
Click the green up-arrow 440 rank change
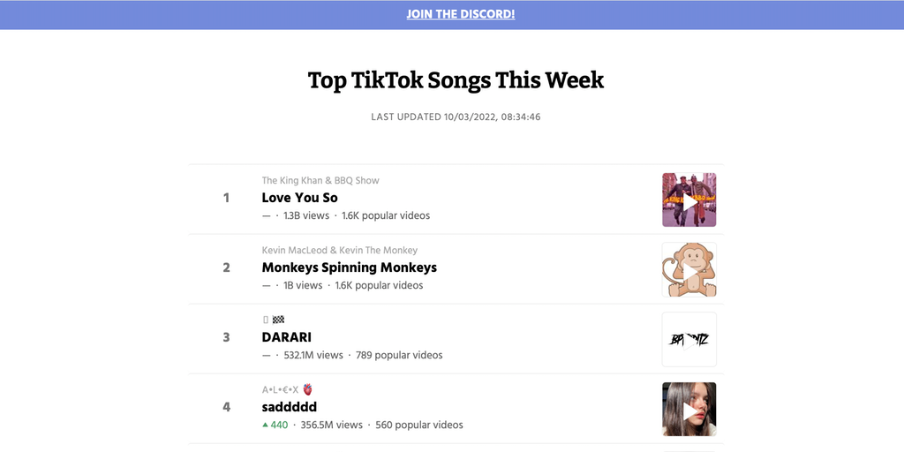click(x=275, y=425)
